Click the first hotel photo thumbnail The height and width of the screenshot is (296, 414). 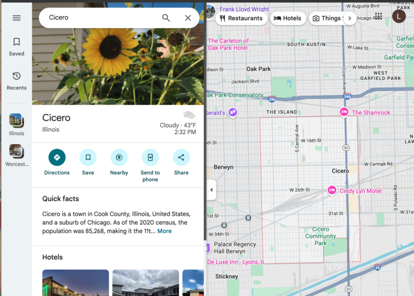point(75,283)
